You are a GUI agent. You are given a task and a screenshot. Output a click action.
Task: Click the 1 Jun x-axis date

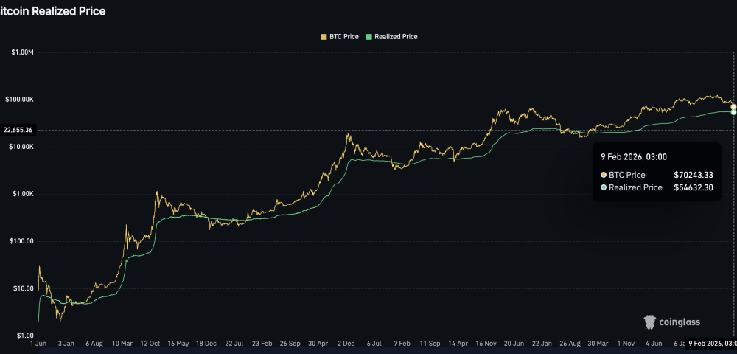click(38, 344)
